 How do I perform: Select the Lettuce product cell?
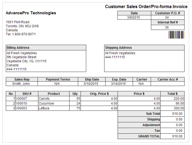click(44, 108)
